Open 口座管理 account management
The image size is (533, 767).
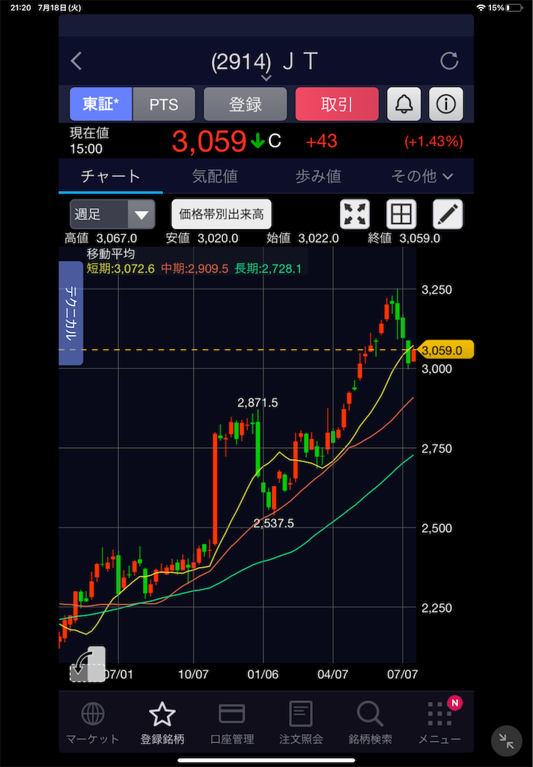pyautogui.click(x=232, y=723)
